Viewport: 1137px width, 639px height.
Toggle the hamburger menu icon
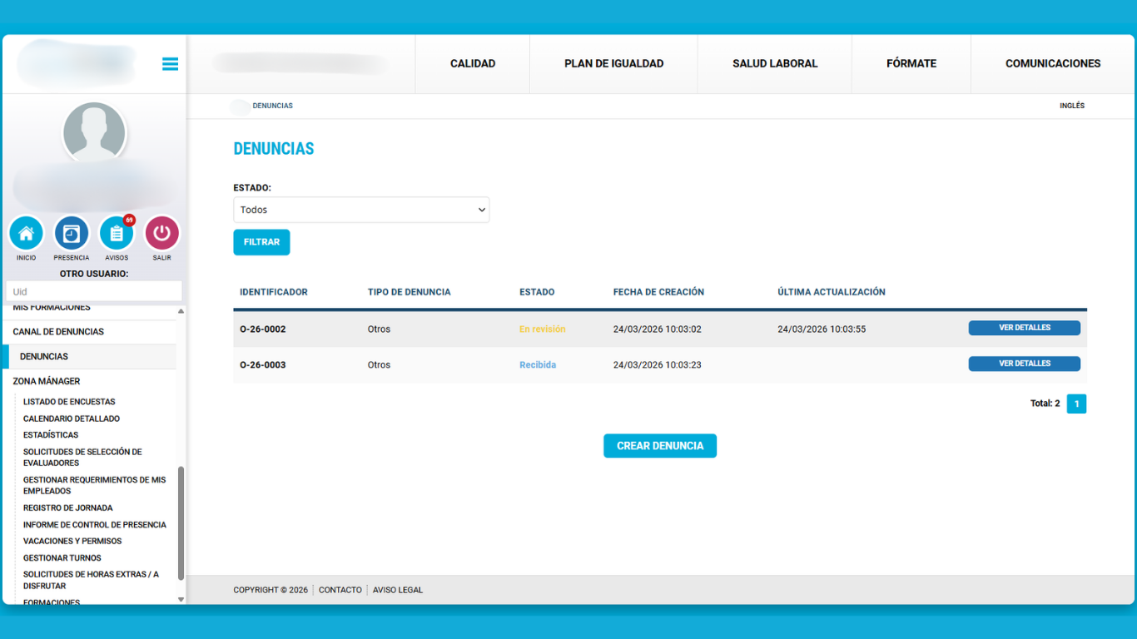(170, 64)
